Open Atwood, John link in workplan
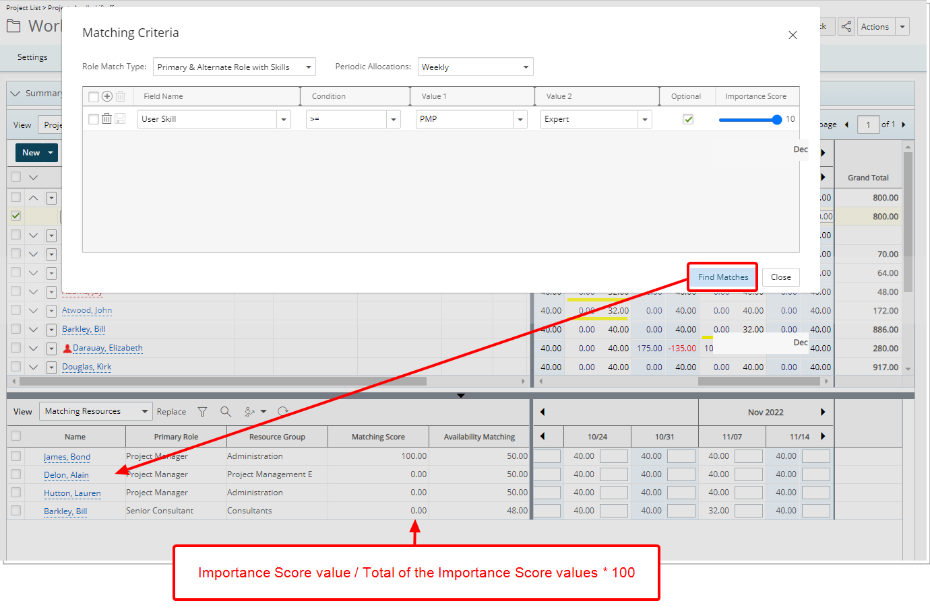Screen dimensions: 930x609 87,310
